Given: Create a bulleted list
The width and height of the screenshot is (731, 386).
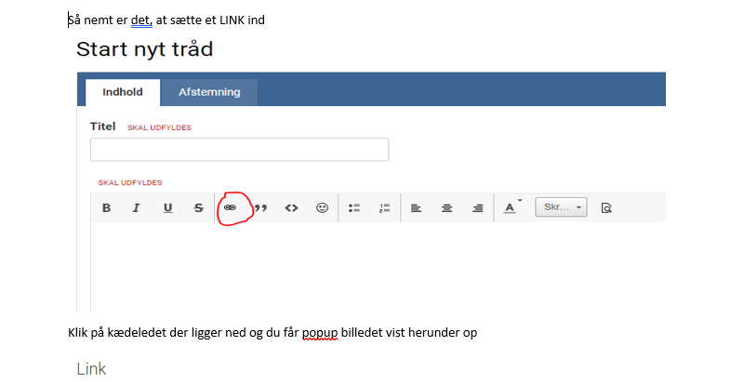Looking at the screenshot, I should [353, 208].
